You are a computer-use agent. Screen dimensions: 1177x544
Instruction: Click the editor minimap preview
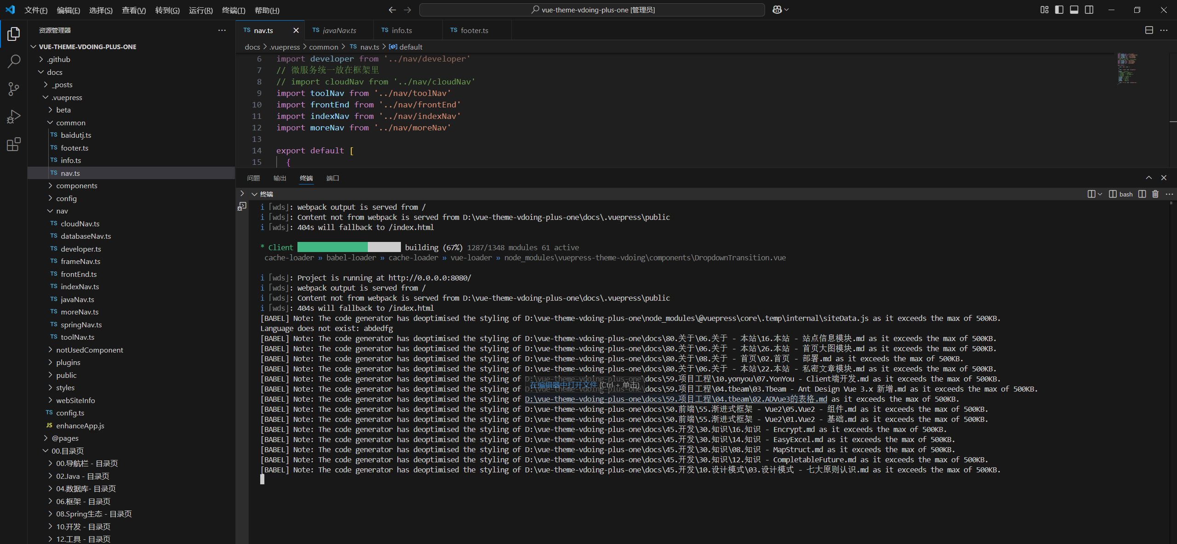(1128, 69)
